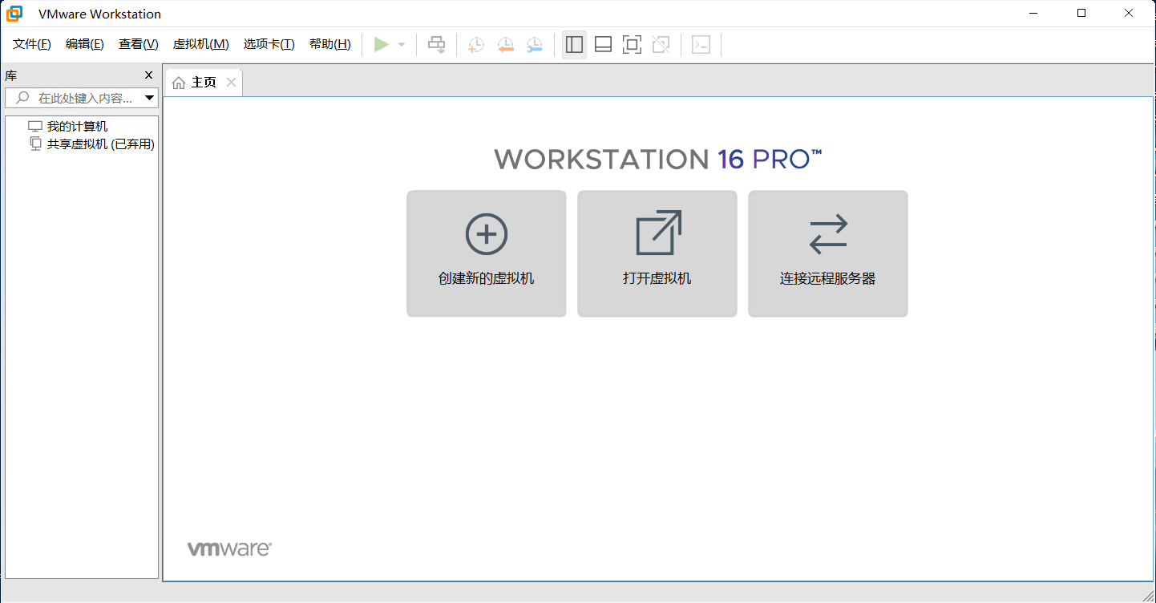Screen dimensions: 1156x603
Task: Click the 创建新的虚拟机 button
Action: click(x=487, y=253)
